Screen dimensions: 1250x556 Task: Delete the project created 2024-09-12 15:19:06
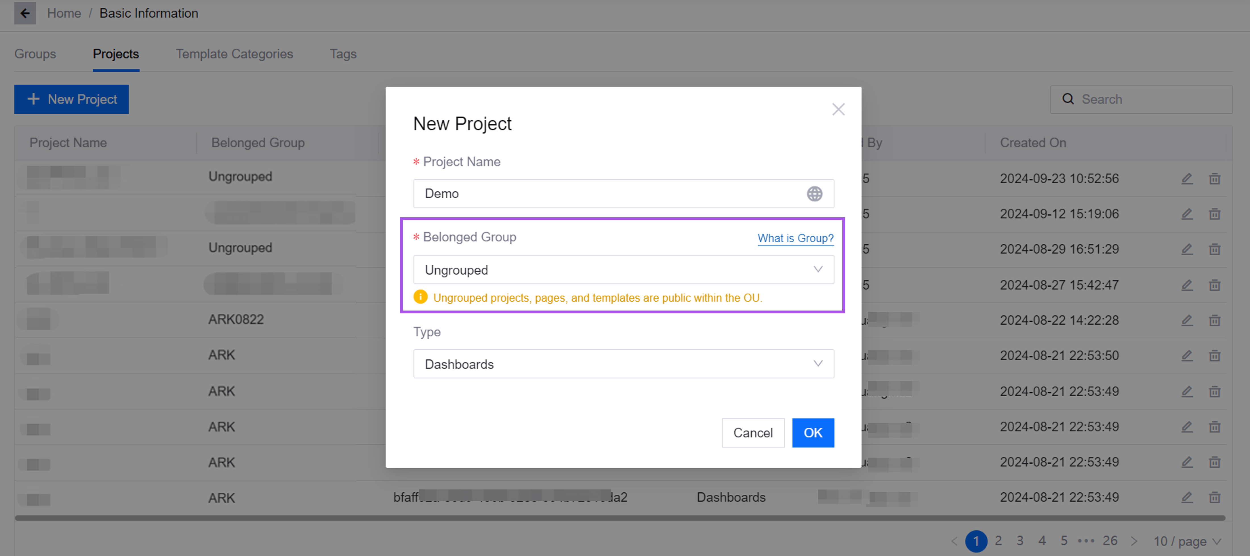tap(1214, 214)
